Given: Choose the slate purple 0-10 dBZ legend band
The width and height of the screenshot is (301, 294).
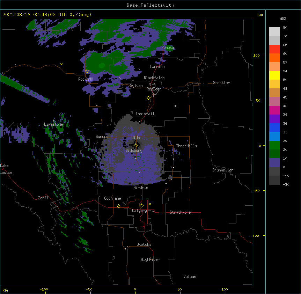Looking at the screenshot, I should [x=274, y=163].
